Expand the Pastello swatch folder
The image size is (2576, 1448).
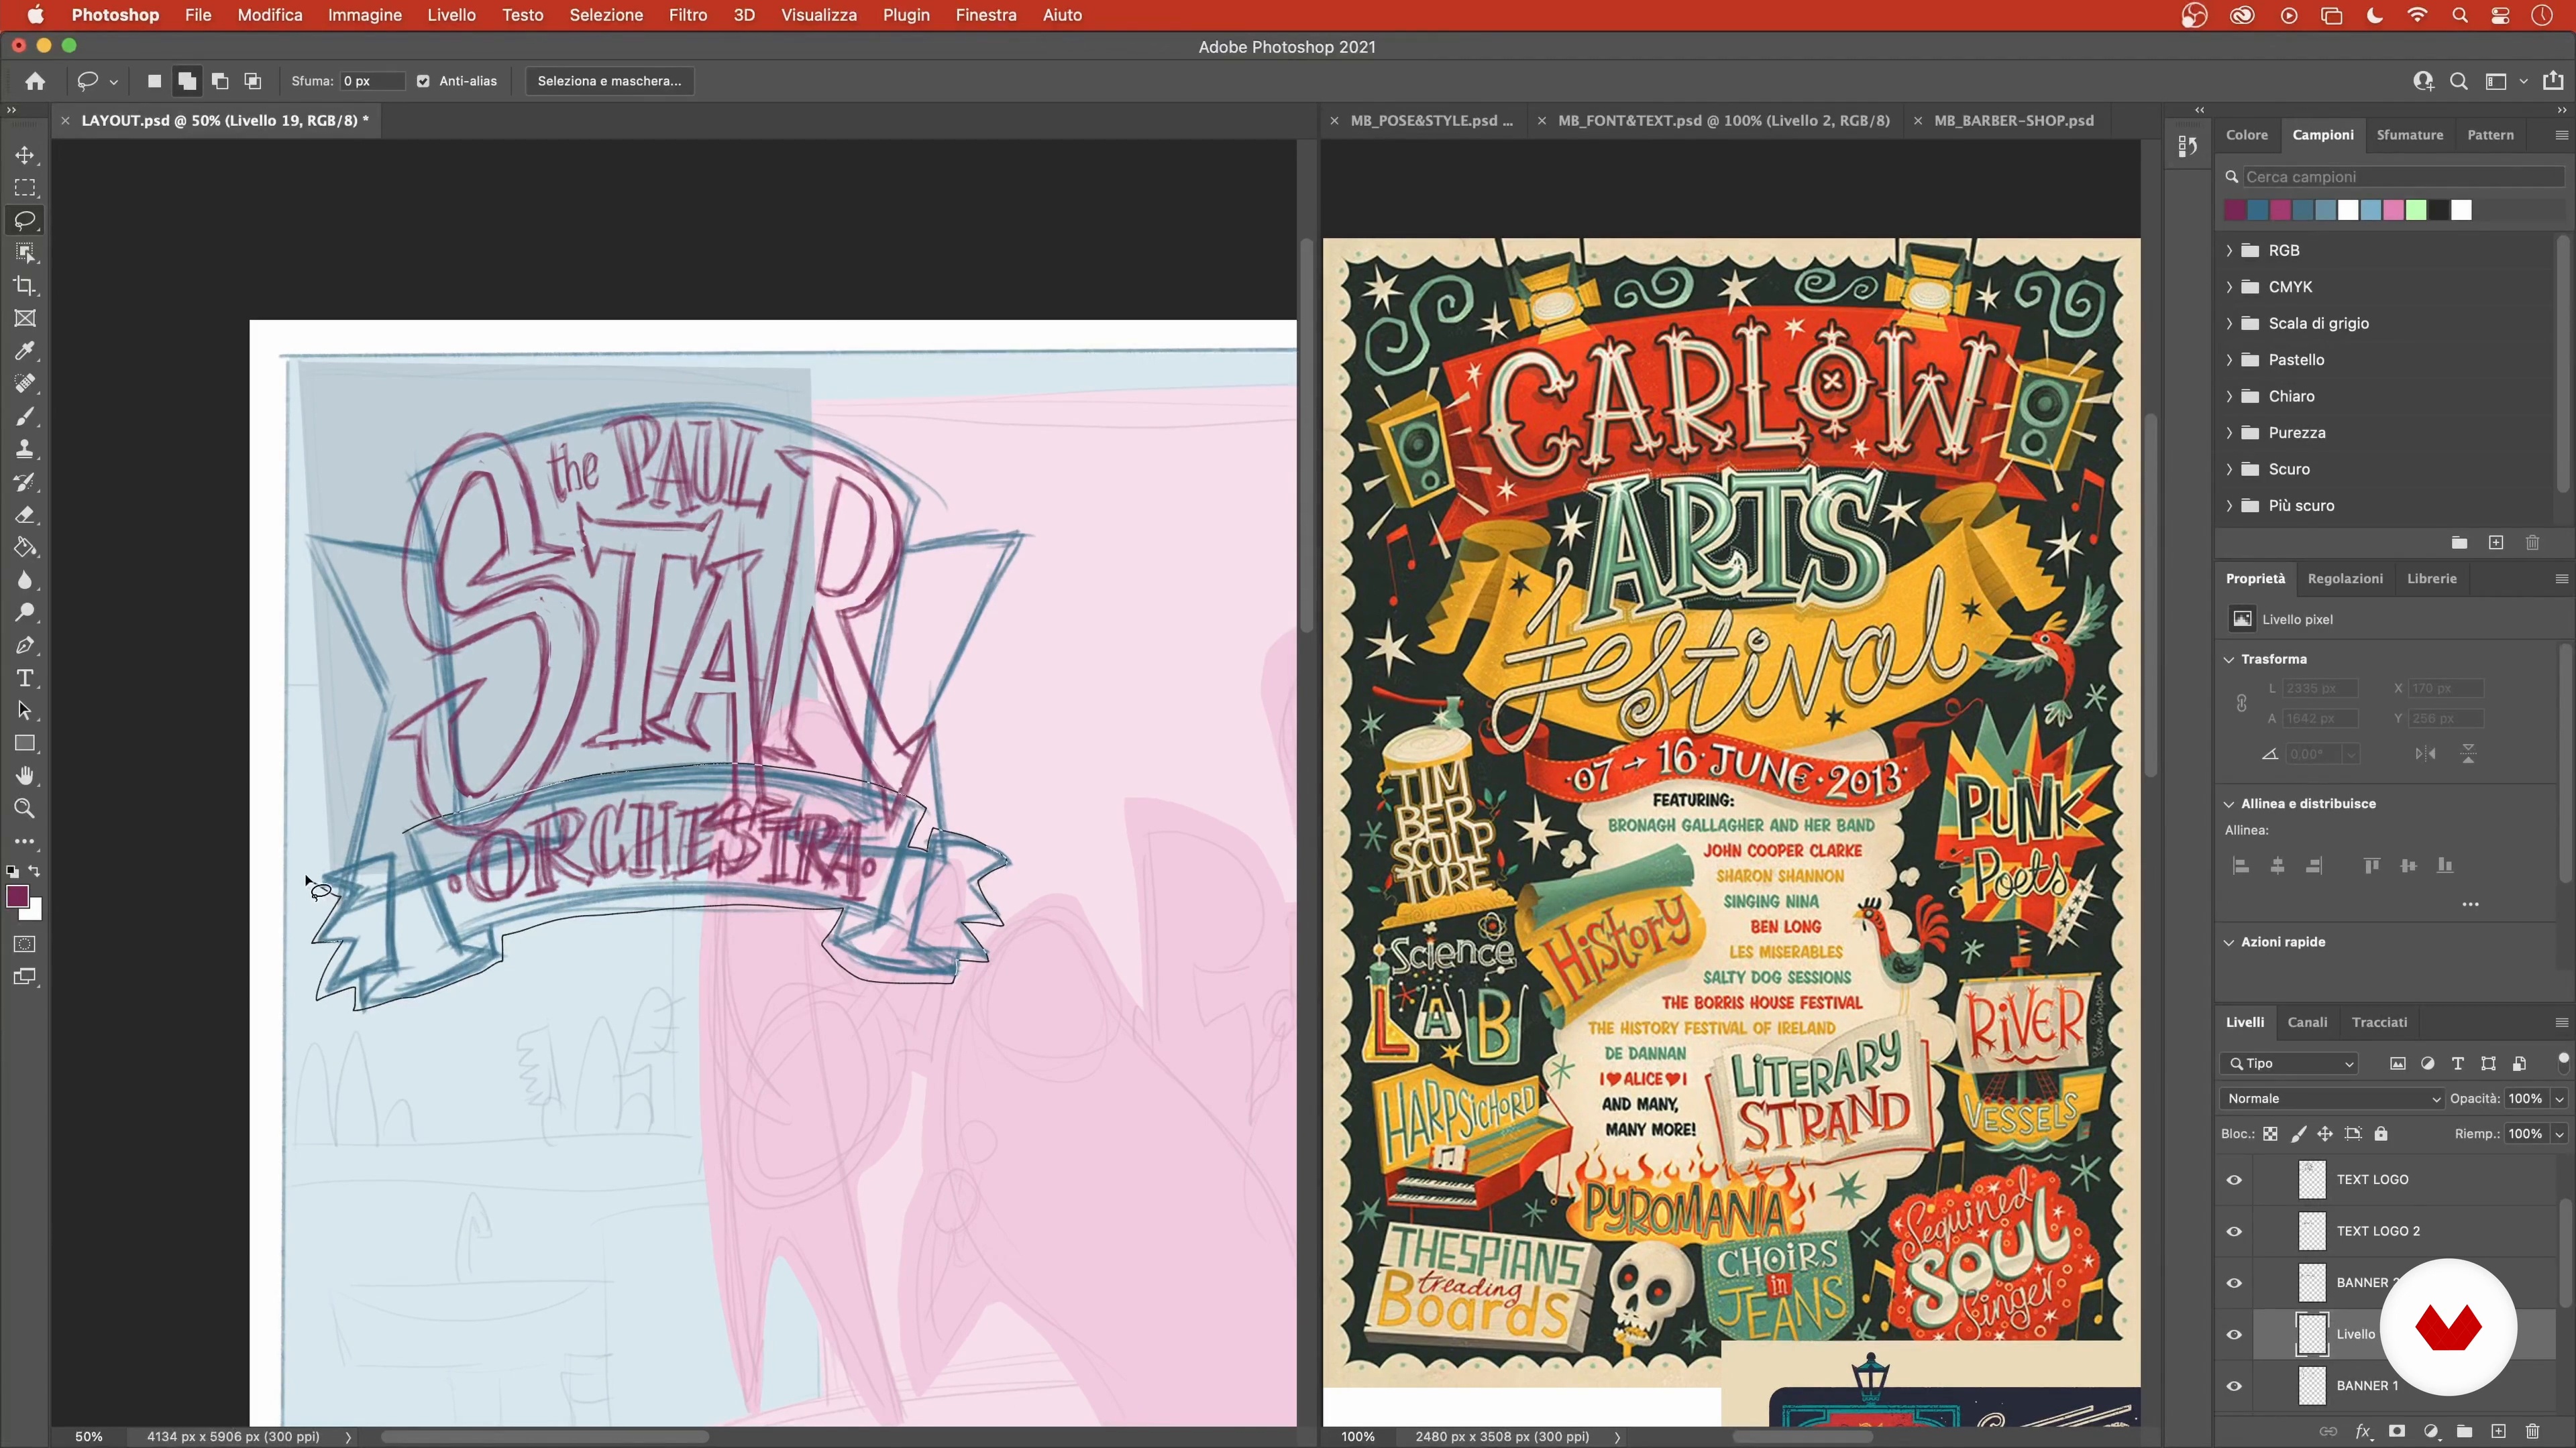pos(2229,360)
